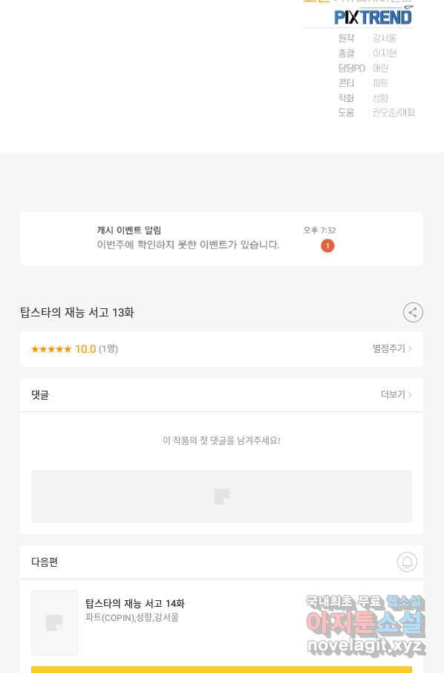The height and width of the screenshot is (673, 444).
Task: Tap the share icon beside 탑스타의 재능 서고 13화
Action: (413, 313)
